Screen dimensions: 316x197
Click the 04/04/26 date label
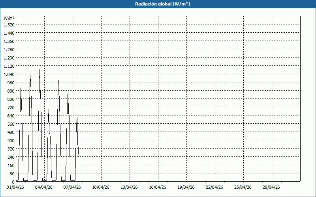click(x=44, y=187)
